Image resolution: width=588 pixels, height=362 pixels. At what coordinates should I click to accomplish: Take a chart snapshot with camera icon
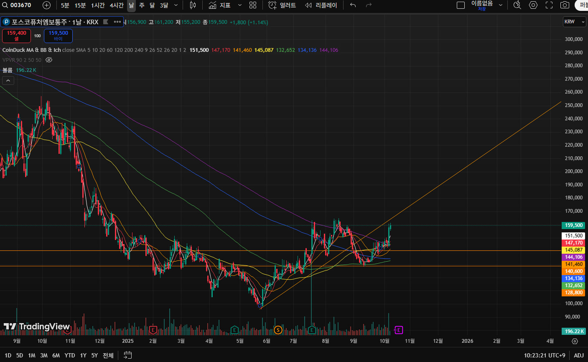[x=565, y=5]
